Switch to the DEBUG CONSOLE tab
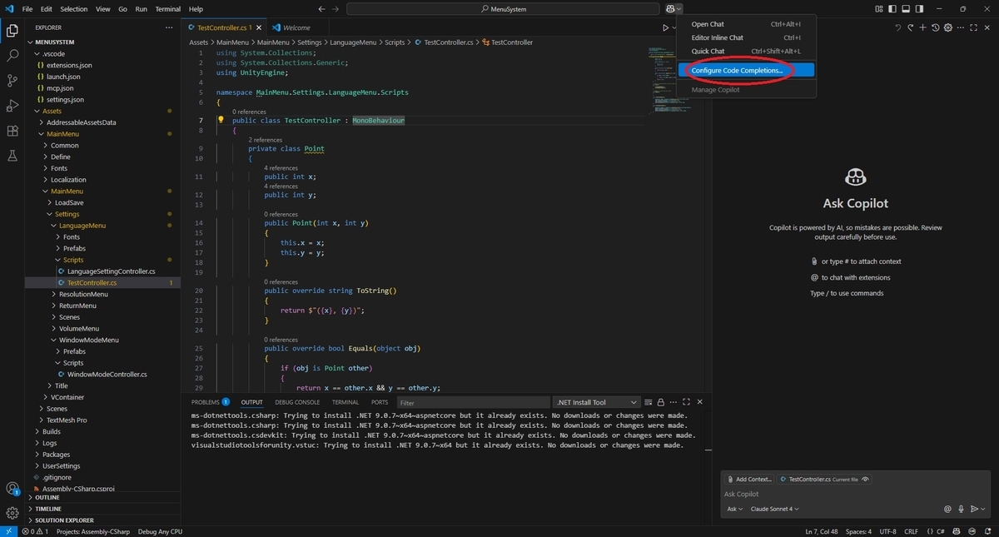The width and height of the screenshot is (999, 537). pyautogui.click(x=297, y=402)
